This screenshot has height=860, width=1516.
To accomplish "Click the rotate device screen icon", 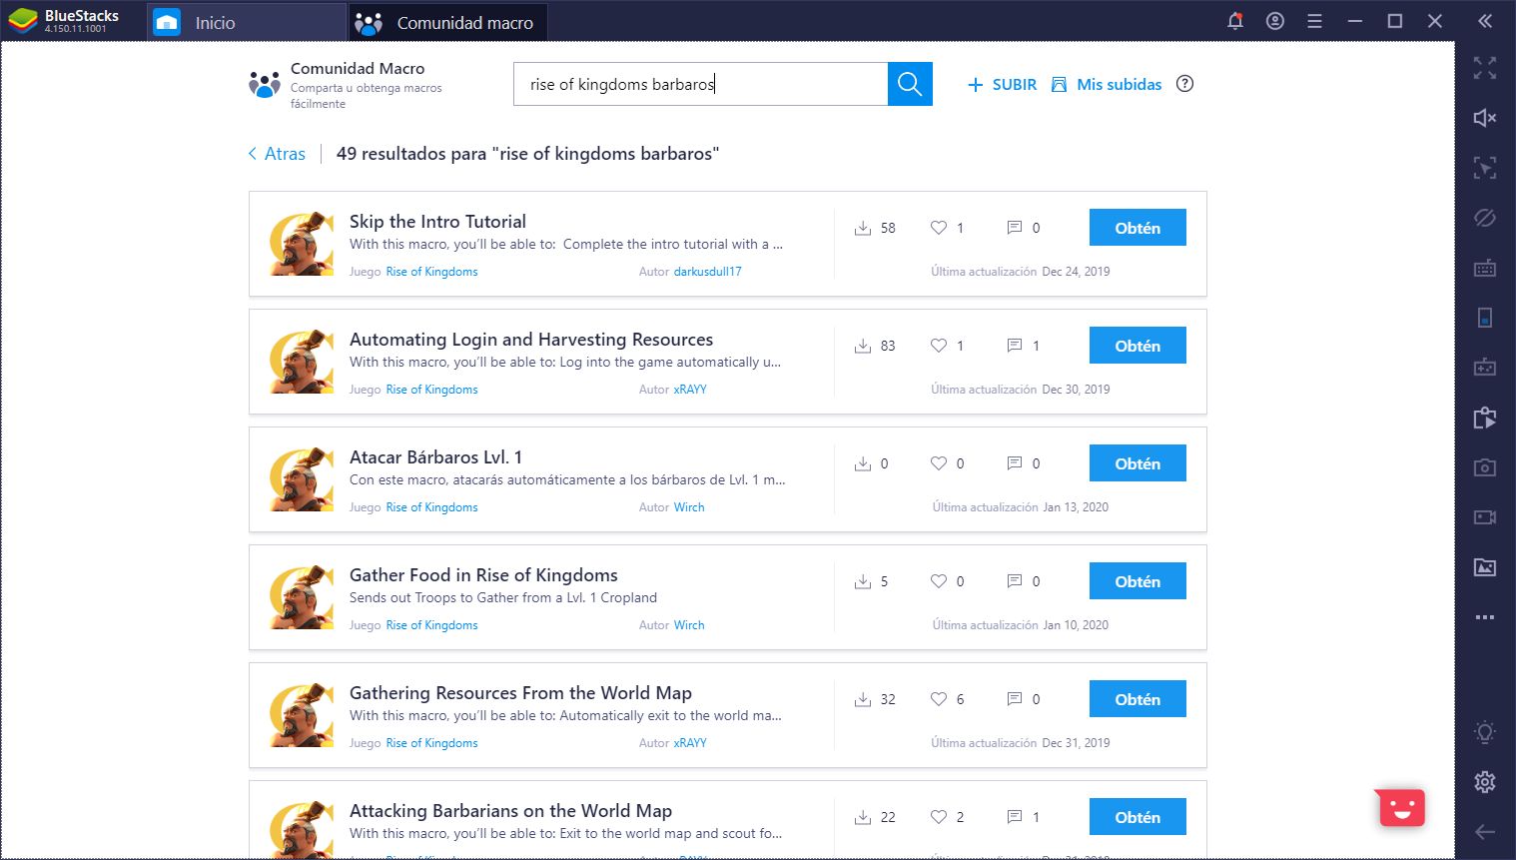I will pos(1485,318).
